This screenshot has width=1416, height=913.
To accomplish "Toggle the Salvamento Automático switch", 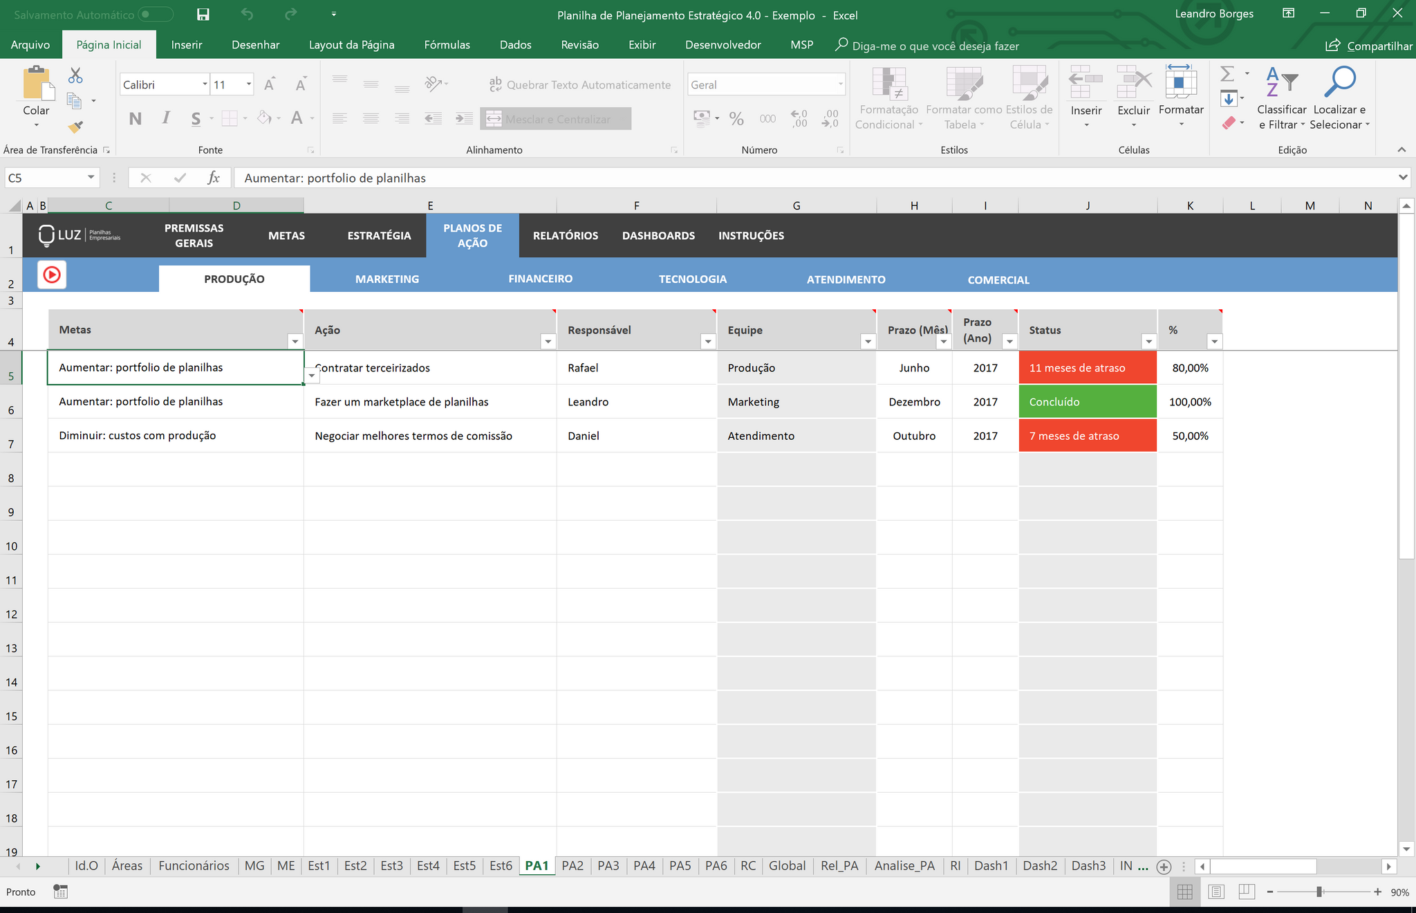I will 155,15.
